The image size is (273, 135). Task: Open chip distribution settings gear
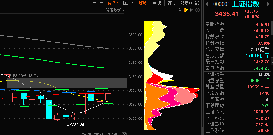tap(197, 10)
